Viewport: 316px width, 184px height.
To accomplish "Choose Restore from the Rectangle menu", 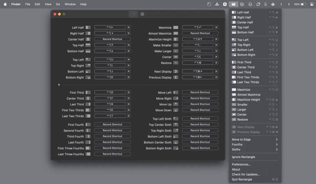I will (255, 120).
